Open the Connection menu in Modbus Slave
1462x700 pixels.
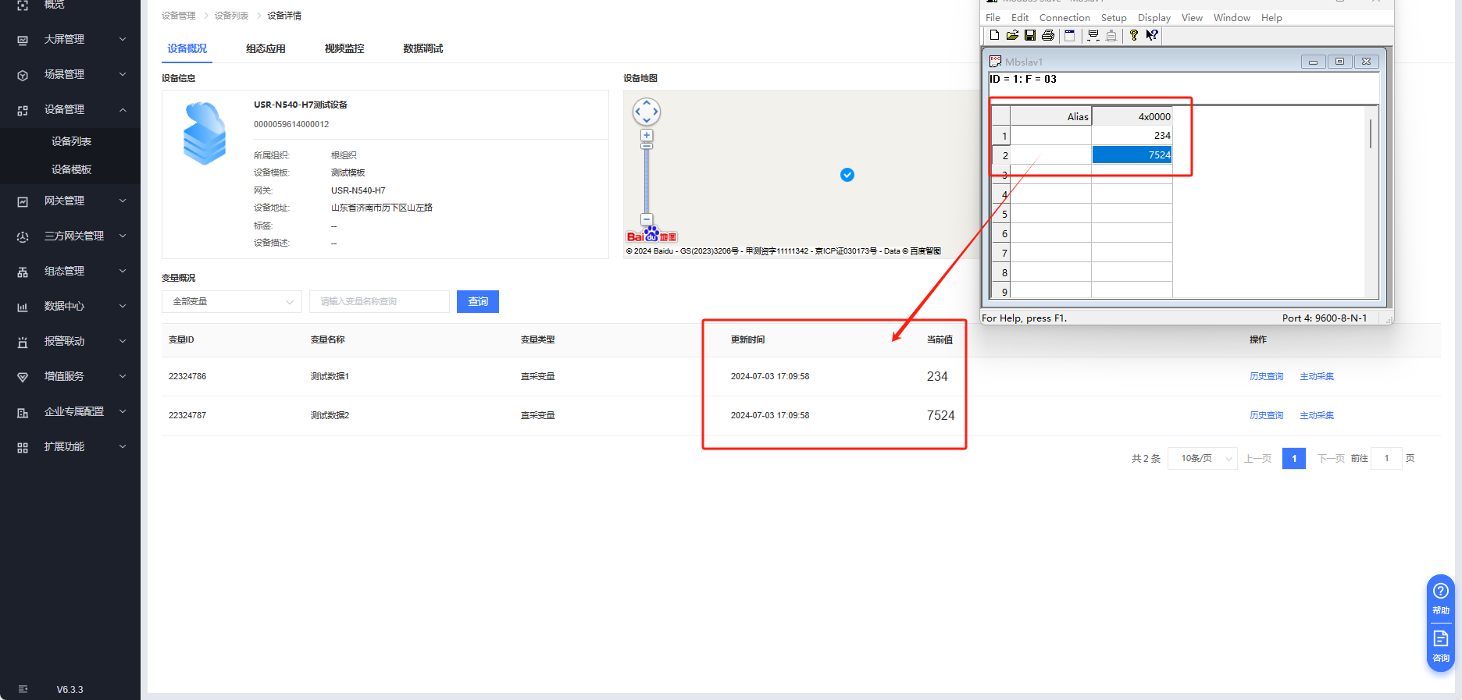(x=1064, y=18)
